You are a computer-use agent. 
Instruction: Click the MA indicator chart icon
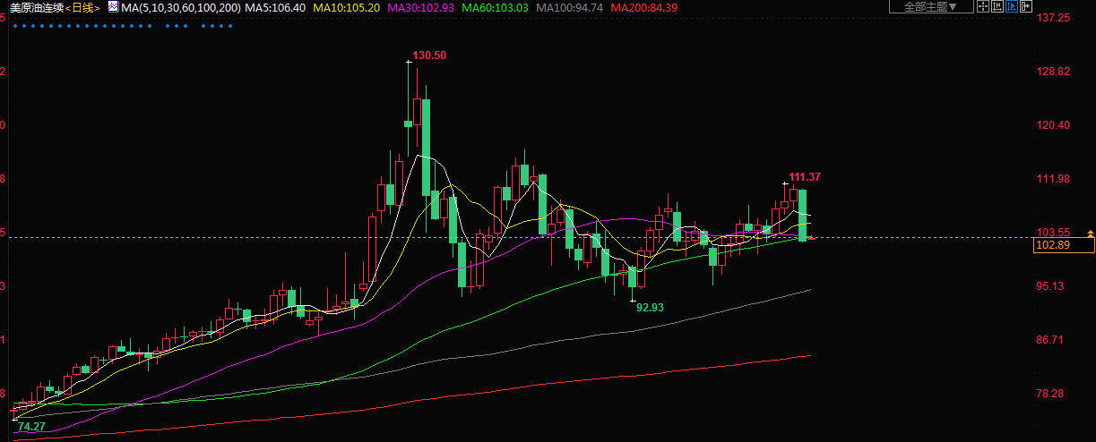tap(112, 7)
